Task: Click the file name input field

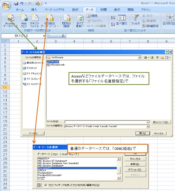Action: pyautogui.click(x=106, y=122)
